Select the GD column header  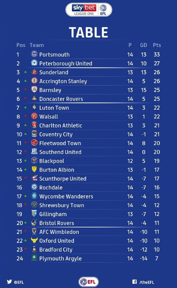click(x=143, y=45)
